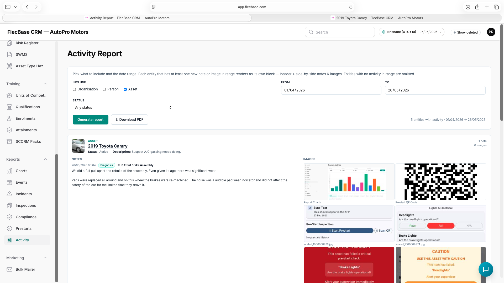Go back in Safari history

click(x=27, y=7)
